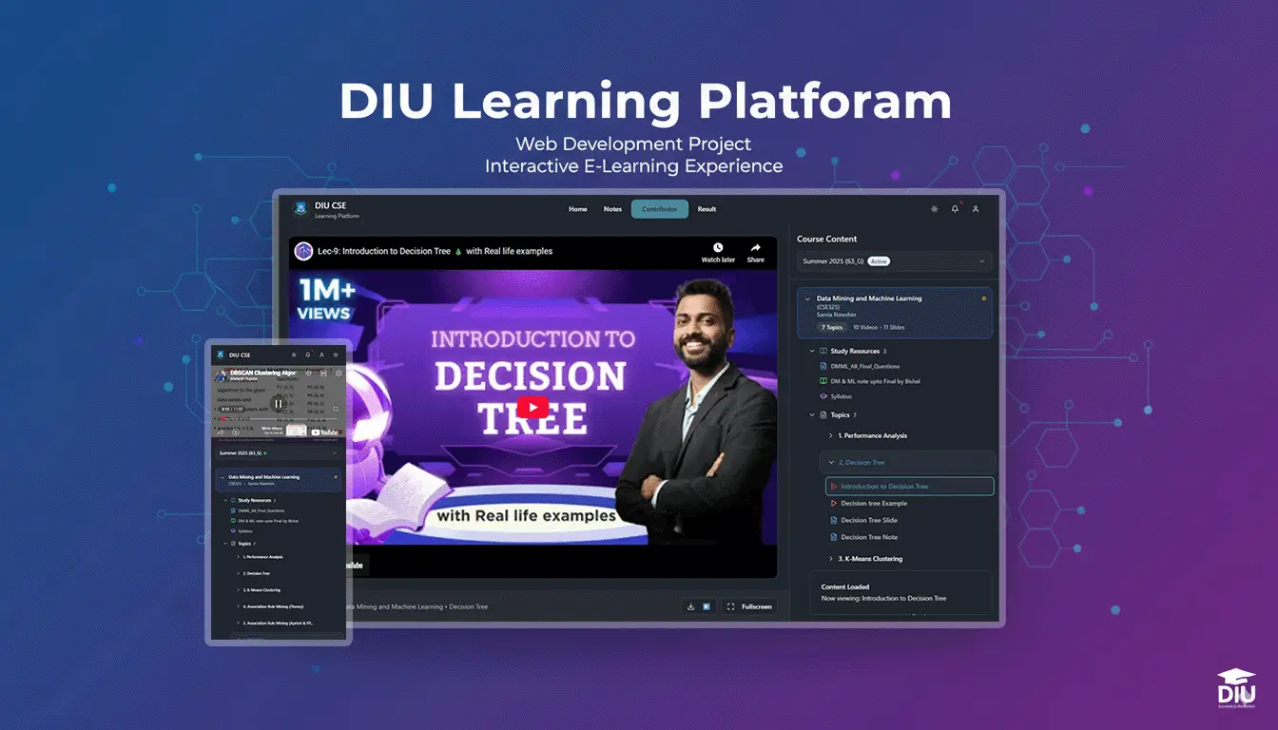Image resolution: width=1278 pixels, height=730 pixels.
Task: Open notifications via the bell icon
Action: (x=955, y=208)
